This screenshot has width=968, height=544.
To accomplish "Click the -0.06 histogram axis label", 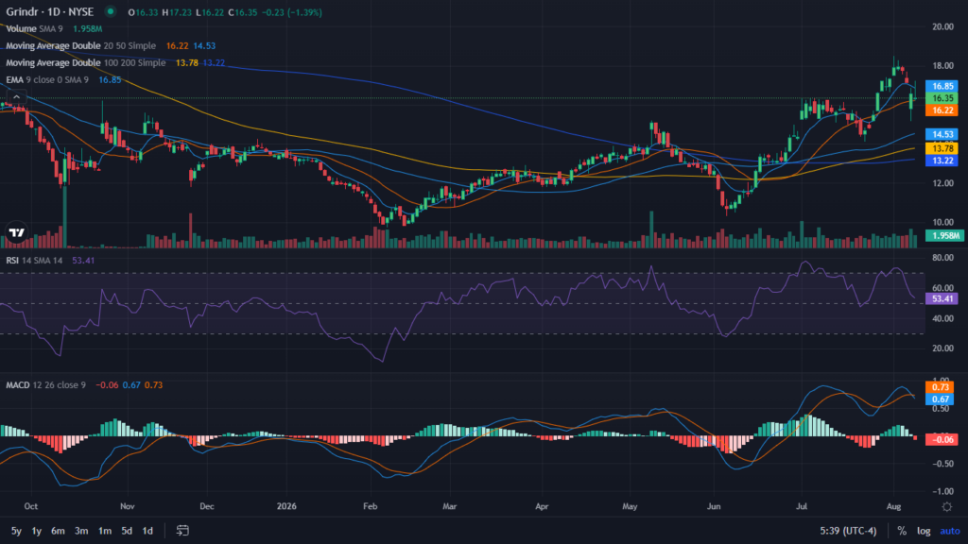I will point(942,440).
